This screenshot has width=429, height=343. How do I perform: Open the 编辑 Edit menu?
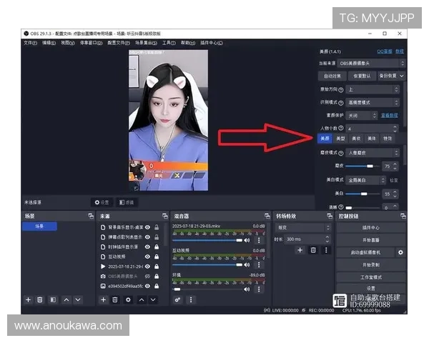point(49,43)
